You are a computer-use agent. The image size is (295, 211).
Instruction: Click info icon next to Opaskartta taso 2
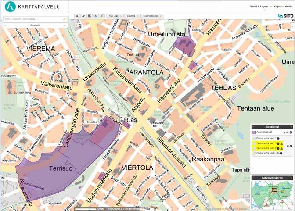tap(278, 148)
